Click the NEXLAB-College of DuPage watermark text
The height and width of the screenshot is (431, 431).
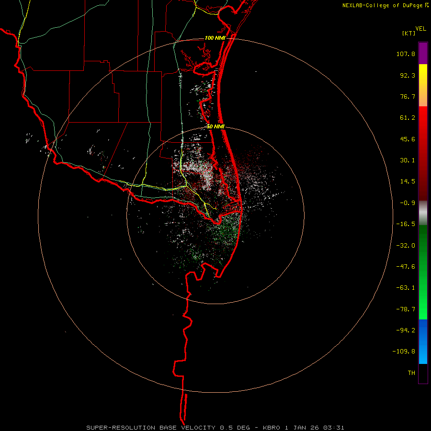382,5
